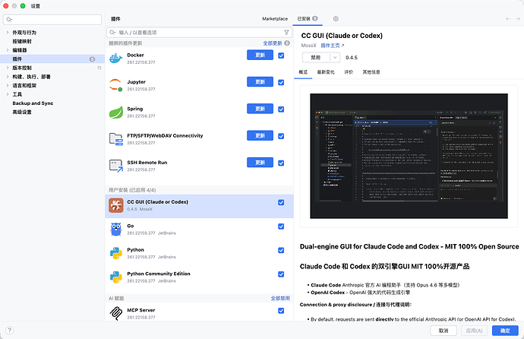Expand the 版本控制 settings section
This screenshot has width=524, height=339.
point(8,68)
